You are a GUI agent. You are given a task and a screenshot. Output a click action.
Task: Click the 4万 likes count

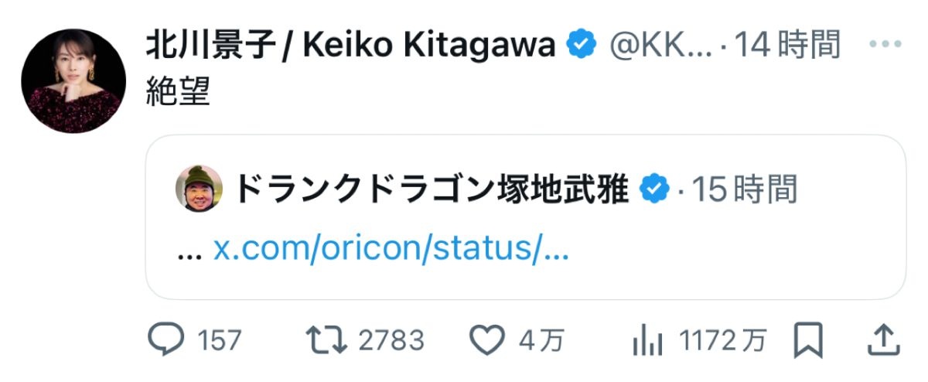(541, 340)
